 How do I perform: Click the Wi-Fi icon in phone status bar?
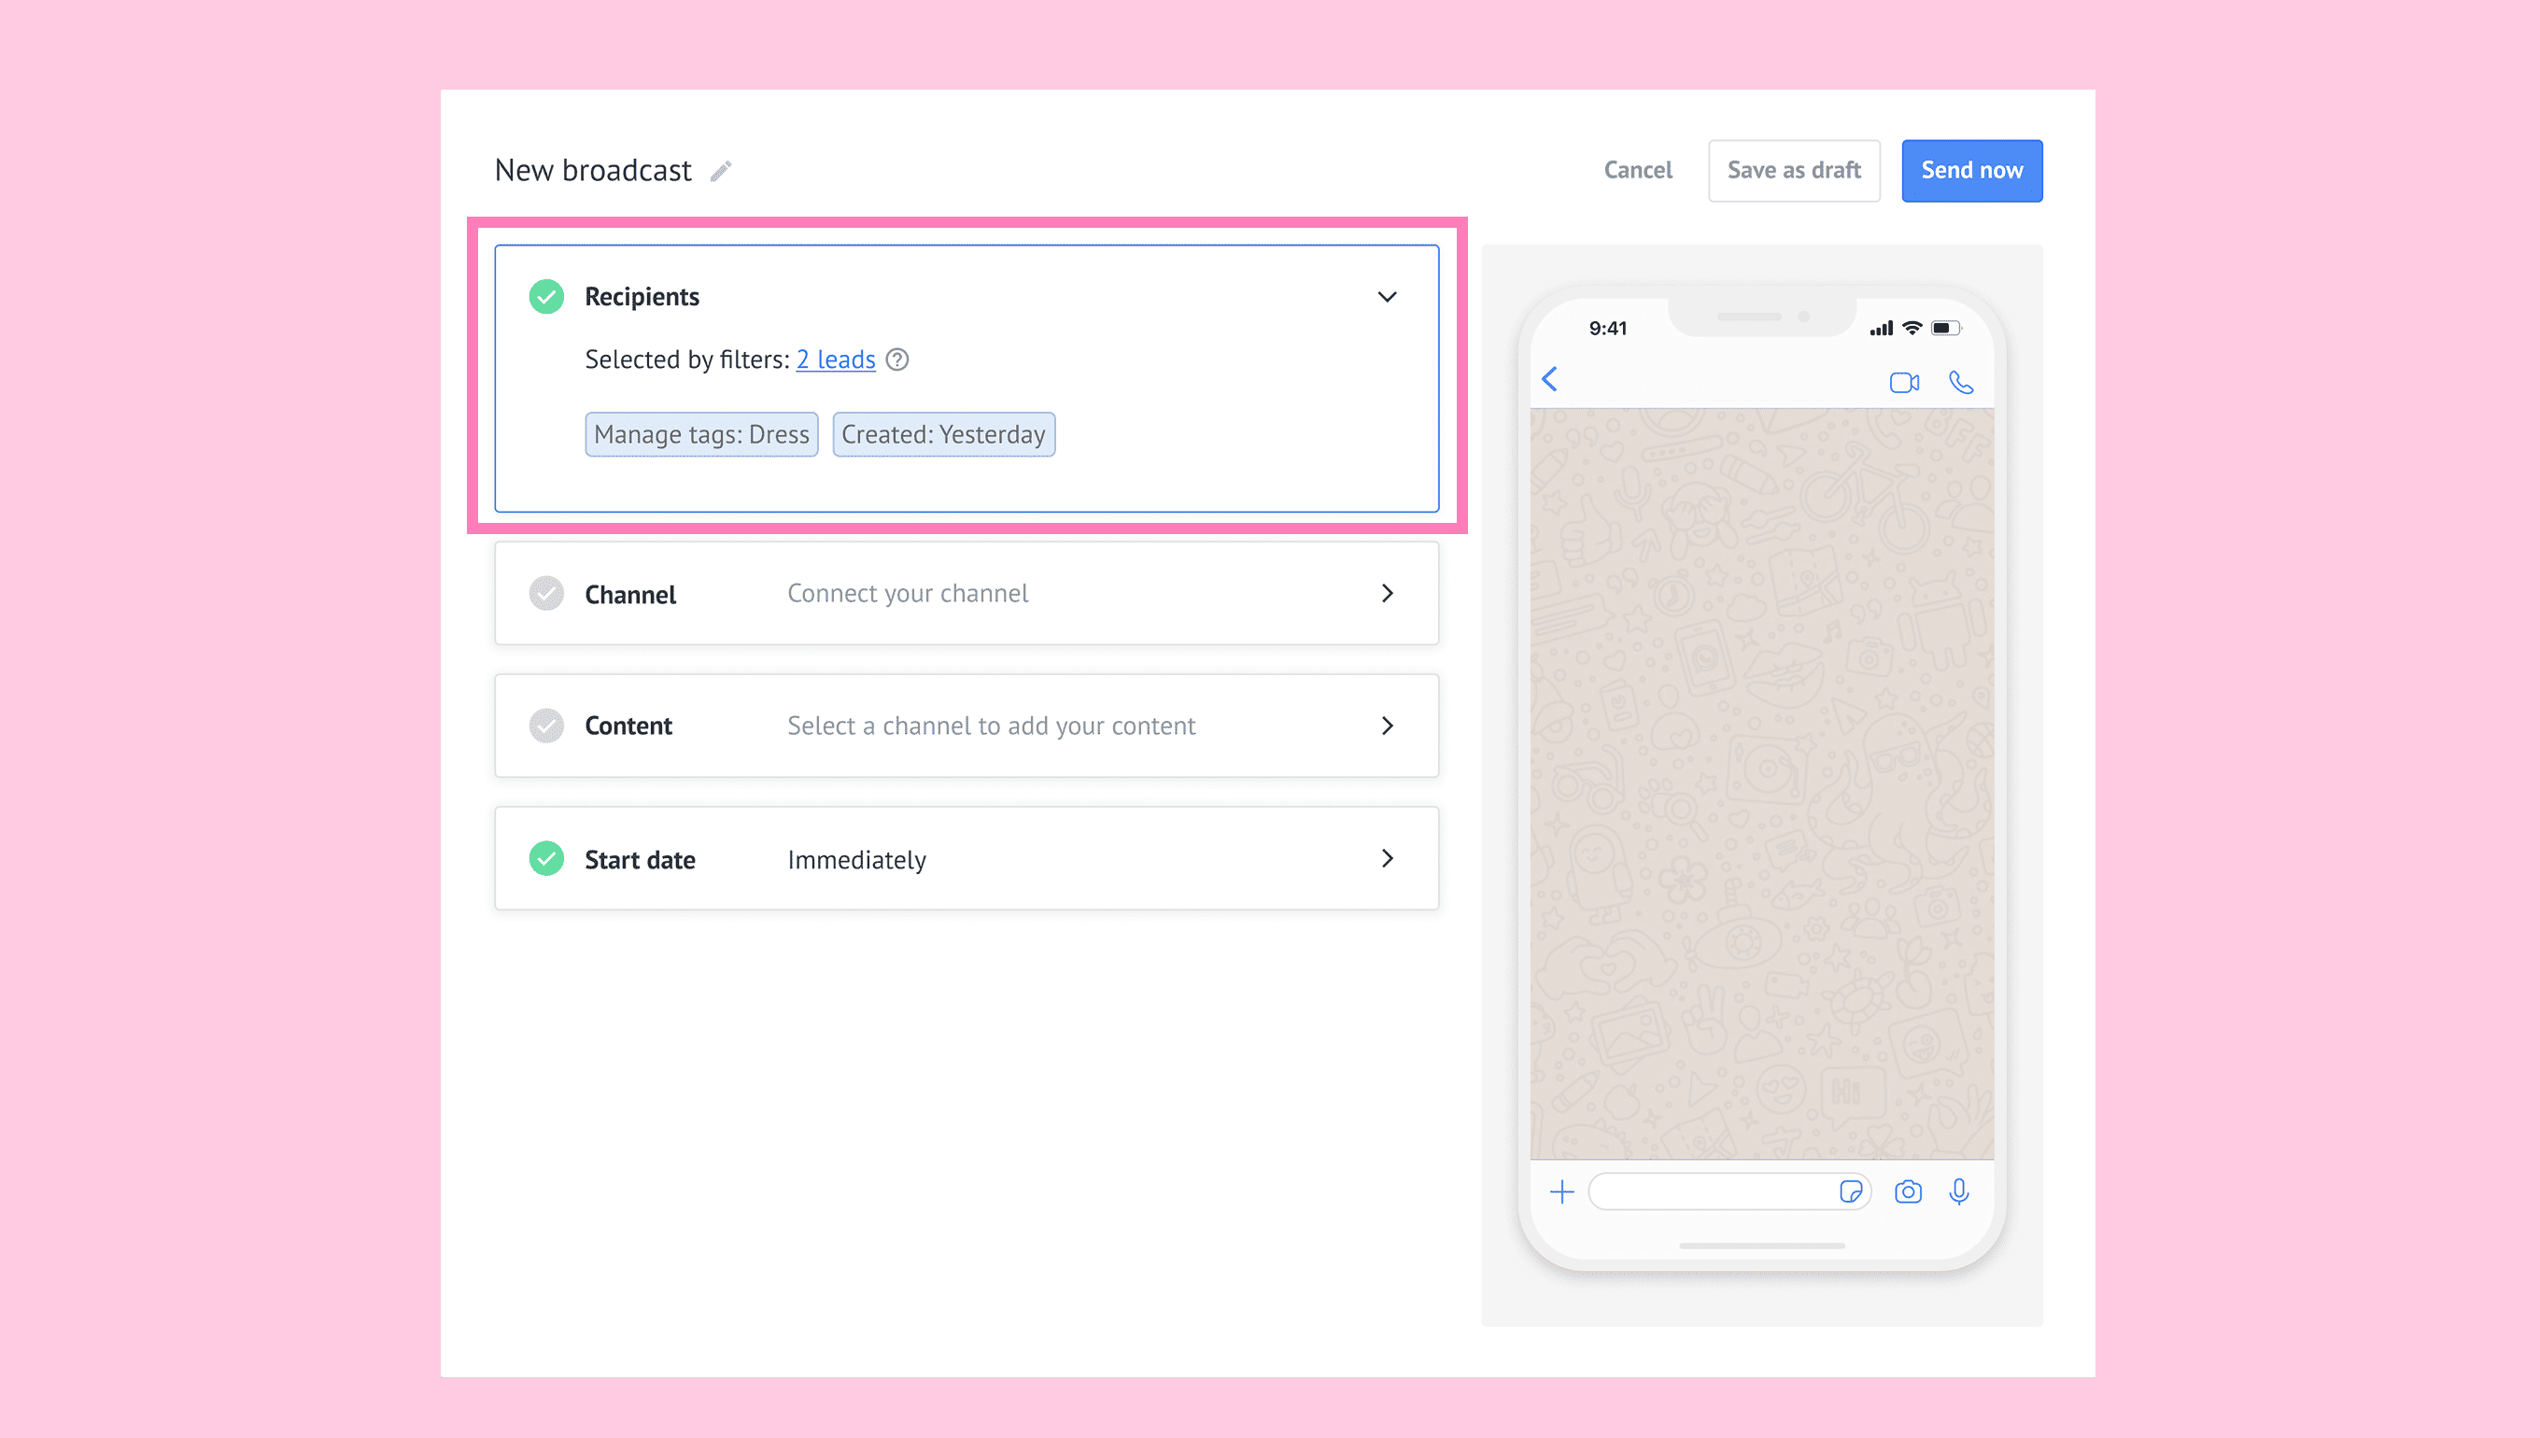[1912, 328]
